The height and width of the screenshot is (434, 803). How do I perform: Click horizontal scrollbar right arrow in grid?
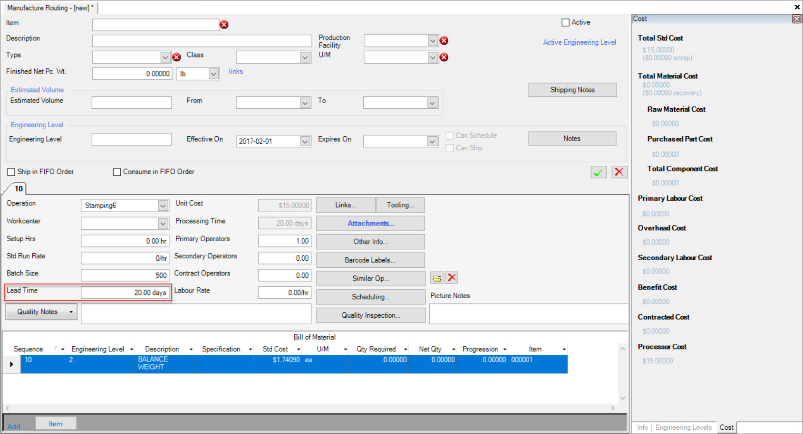pos(613,408)
